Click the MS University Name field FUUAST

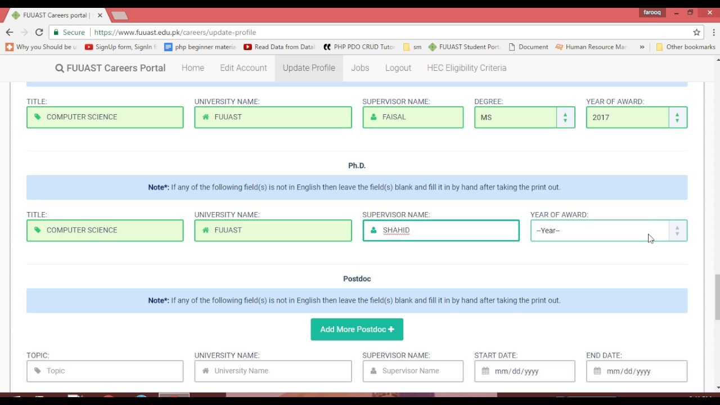click(273, 118)
